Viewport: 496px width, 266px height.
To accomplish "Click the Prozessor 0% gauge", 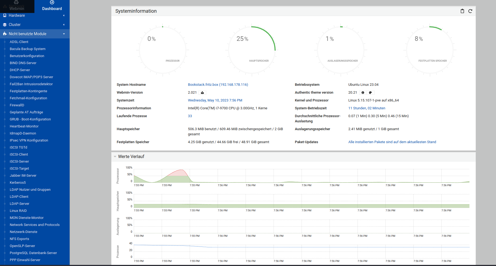I will click(163, 50).
